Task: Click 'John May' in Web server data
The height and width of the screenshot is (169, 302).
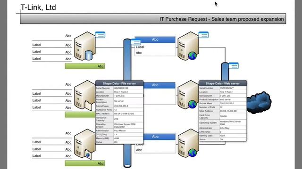Action: (225, 128)
